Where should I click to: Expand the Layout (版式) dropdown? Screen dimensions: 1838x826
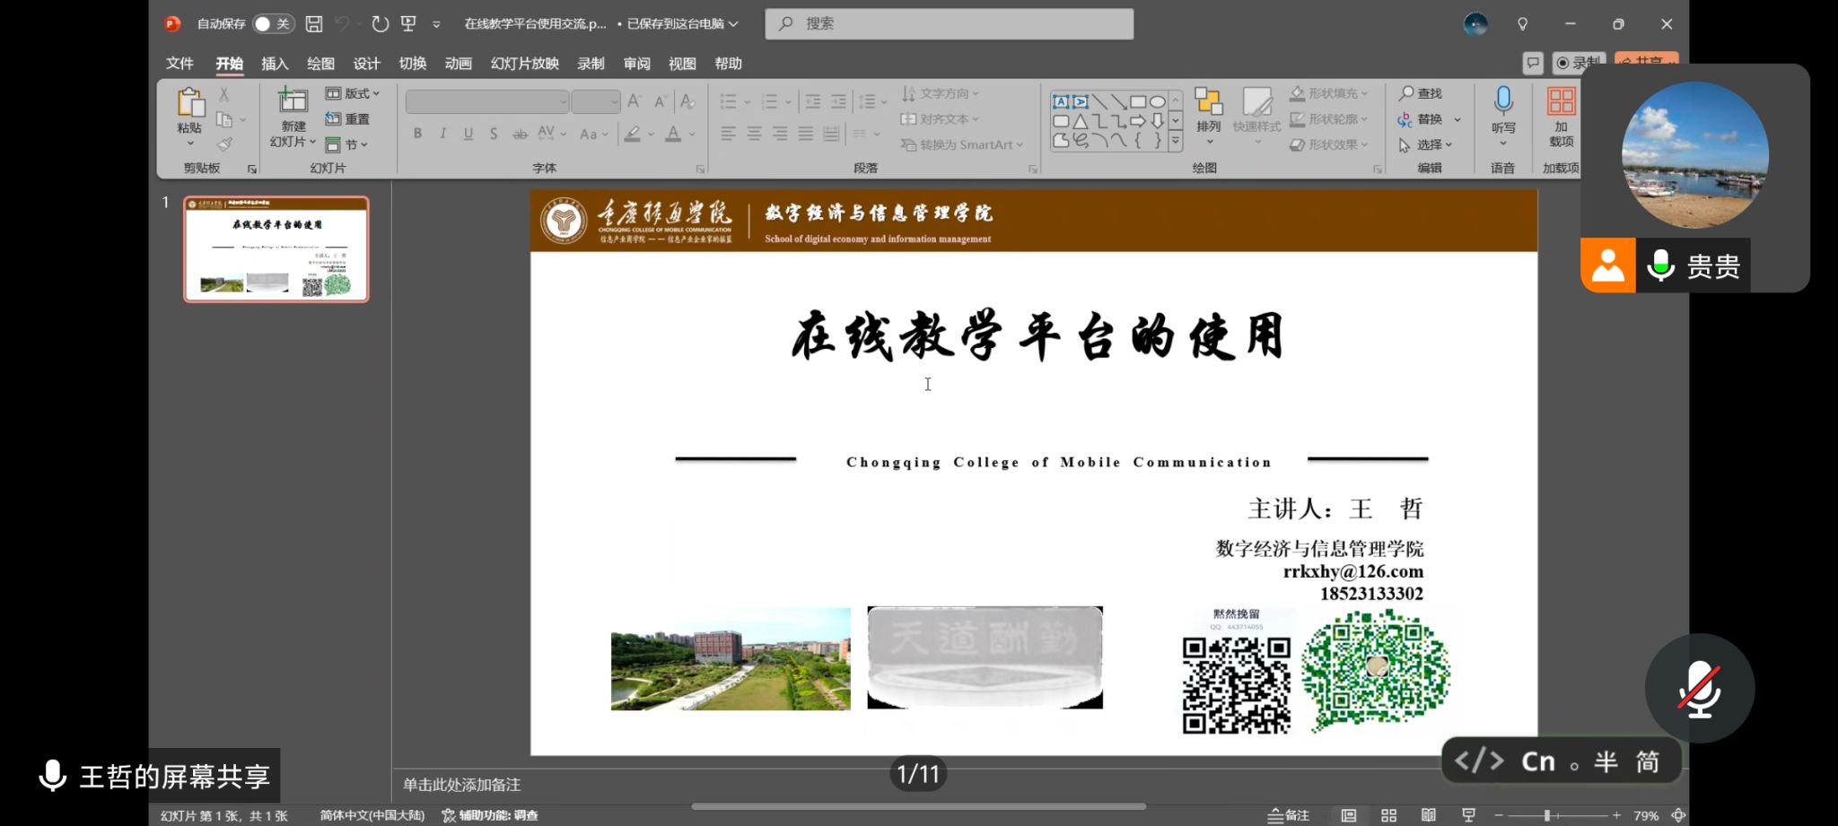point(353,93)
